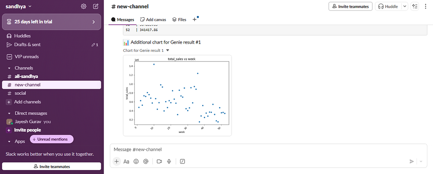The width and height of the screenshot is (433, 174).
Task: Expand the Huddle options dropdown arrow
Action: click(x=405, y=6)
